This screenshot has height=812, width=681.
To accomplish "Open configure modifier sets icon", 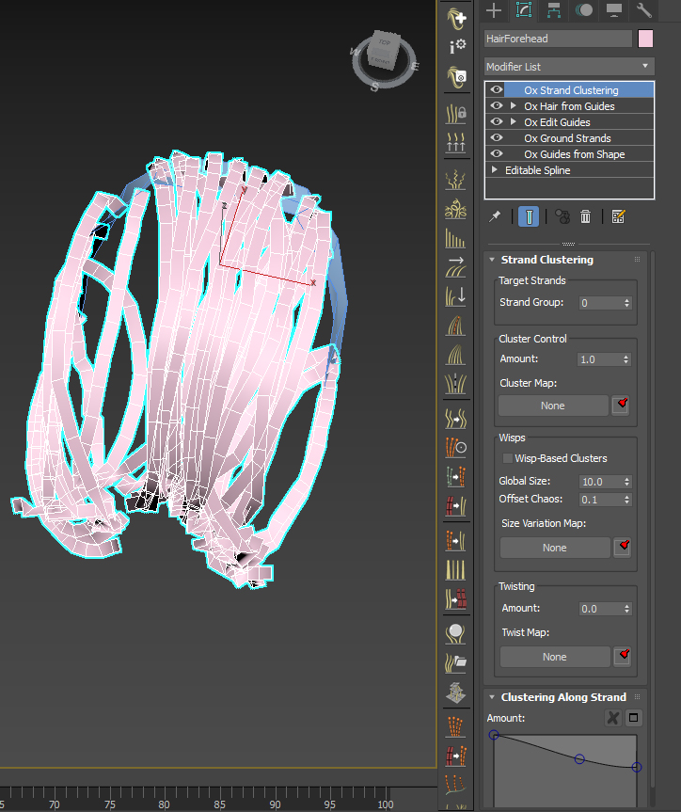I will pos(618,216).
